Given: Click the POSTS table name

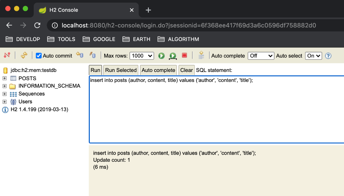Looking at the screenshot, I should pyautogui.click(x=28, y=78).
